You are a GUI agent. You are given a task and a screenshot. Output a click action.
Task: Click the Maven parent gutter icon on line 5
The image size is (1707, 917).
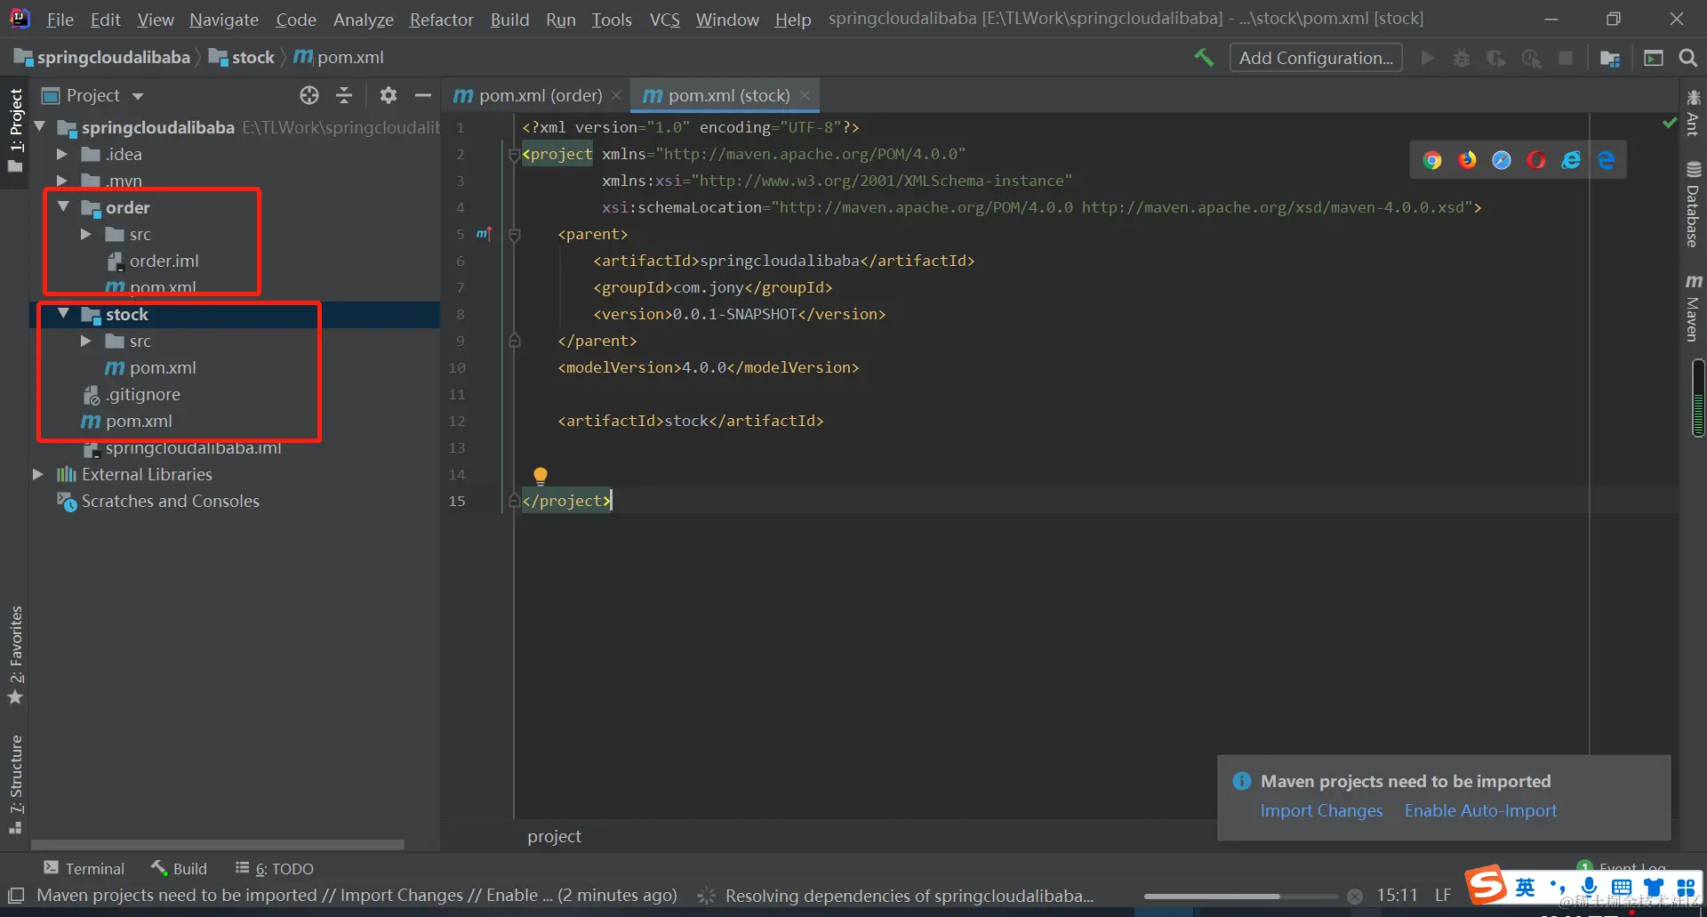[x=484, y=234]
